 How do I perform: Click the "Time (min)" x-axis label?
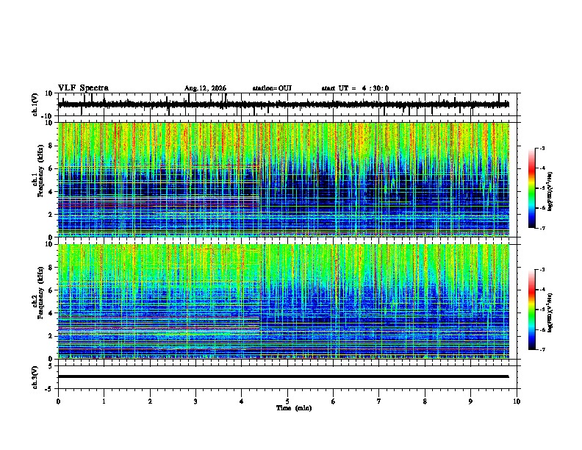tap(294, 408)
